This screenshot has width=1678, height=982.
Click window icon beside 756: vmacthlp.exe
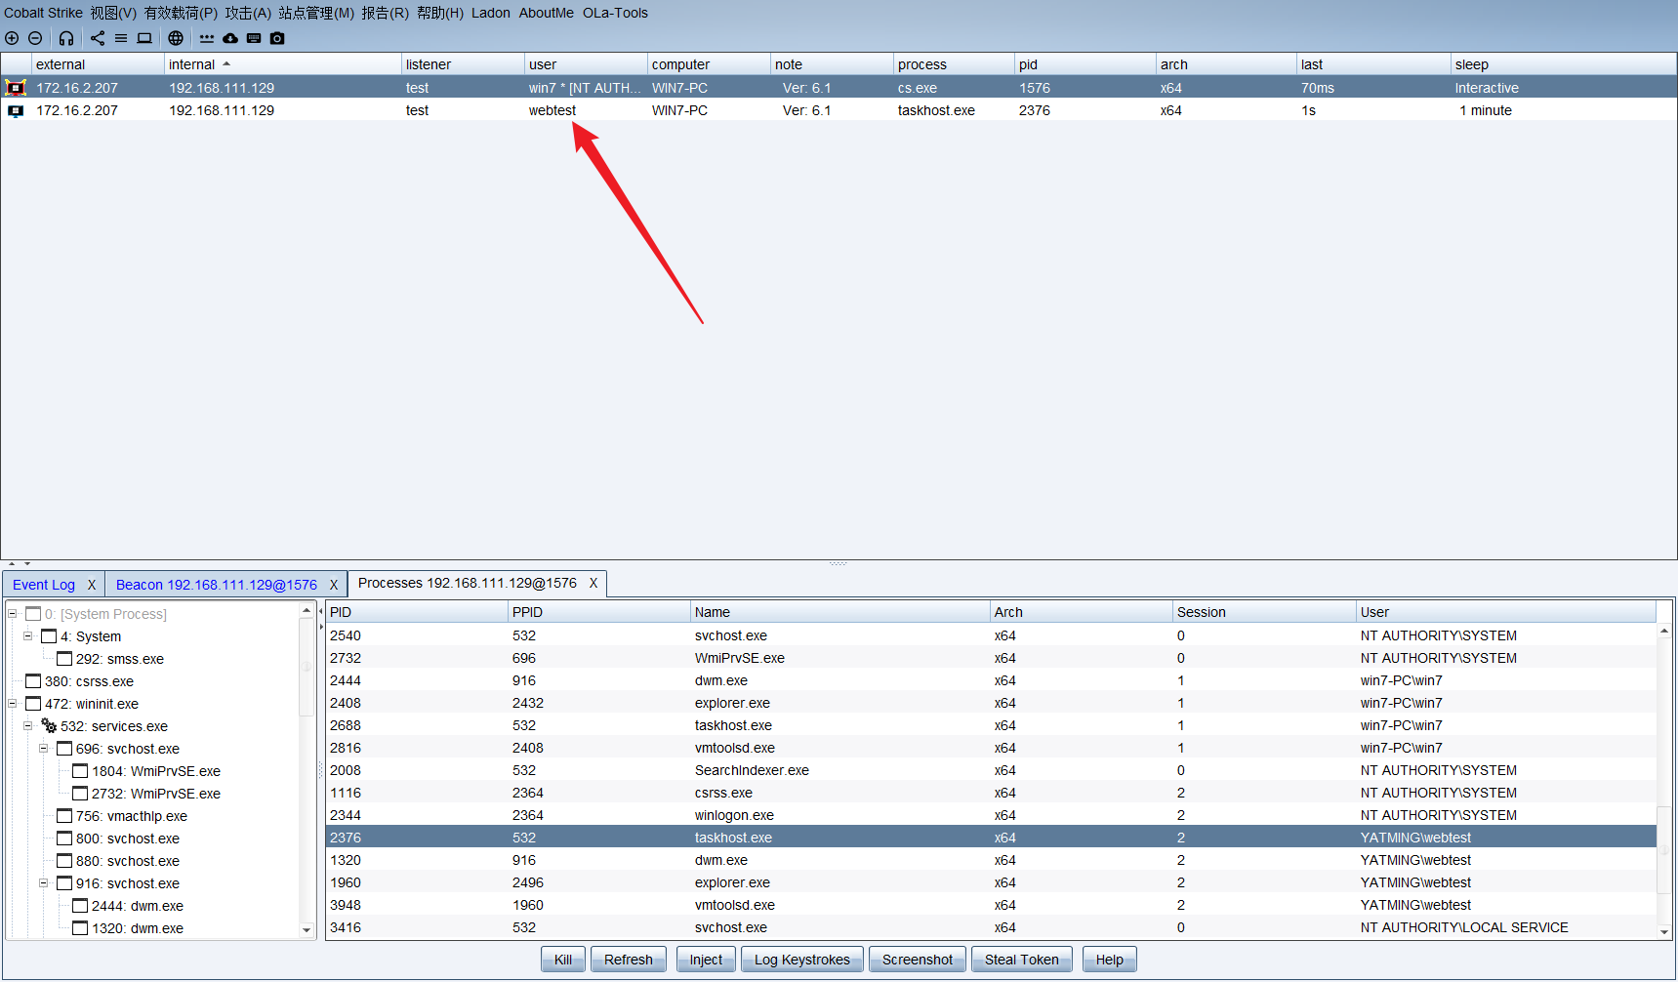pyautogui.click(x=64, y=816)
